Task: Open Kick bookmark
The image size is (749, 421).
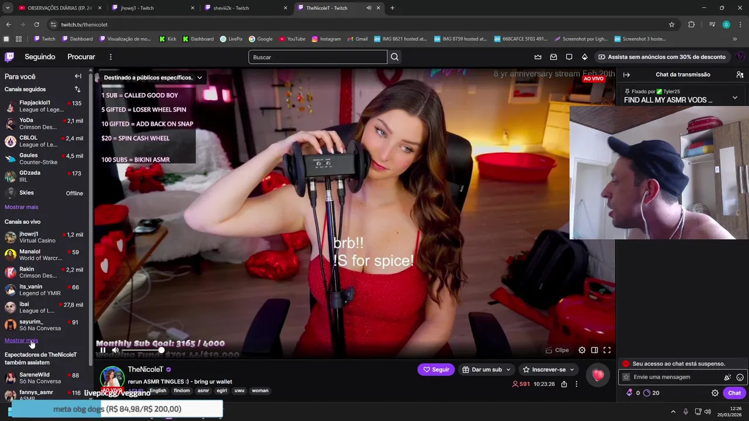Action: pos(168,39)
